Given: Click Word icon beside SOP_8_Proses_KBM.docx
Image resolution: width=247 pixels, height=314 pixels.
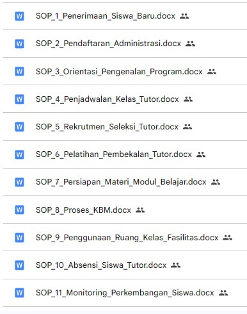Looking at the screenshot, I should tap(19, 210).
